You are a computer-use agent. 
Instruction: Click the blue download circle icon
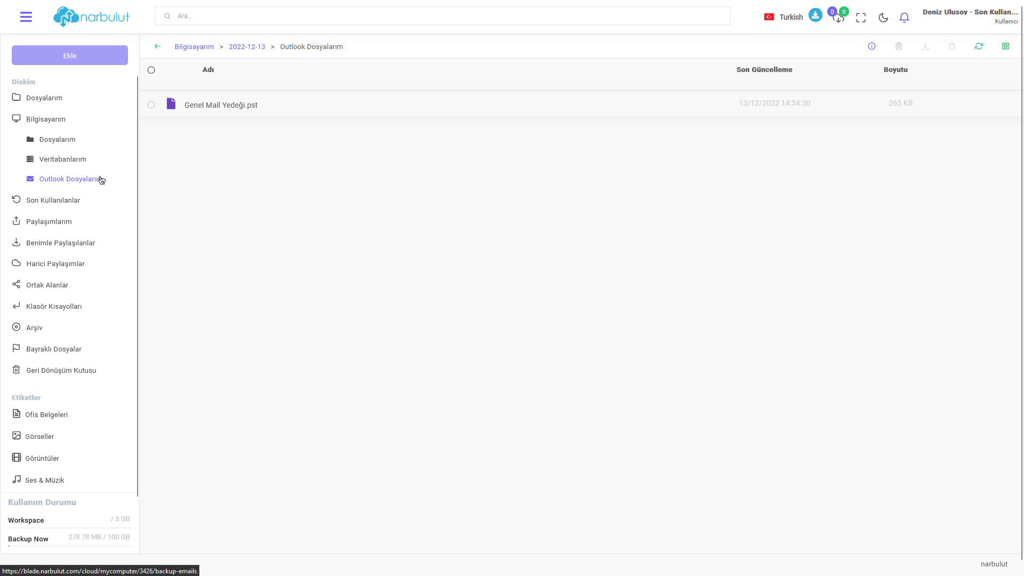click(x=815, y=15)
